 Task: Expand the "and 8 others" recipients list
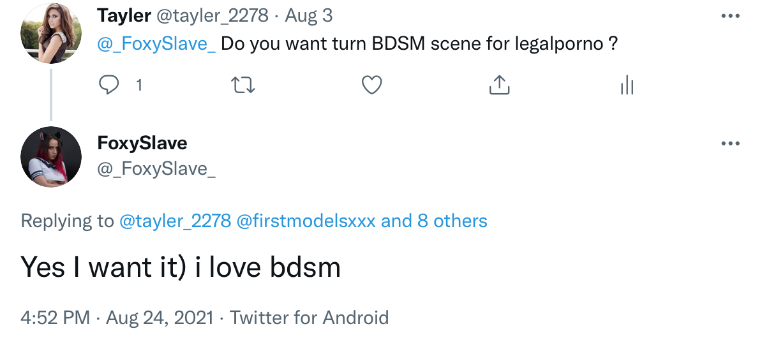coord(434,221)
